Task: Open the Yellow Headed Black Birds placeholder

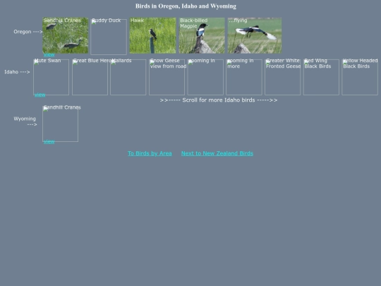Action: point(360,77)
